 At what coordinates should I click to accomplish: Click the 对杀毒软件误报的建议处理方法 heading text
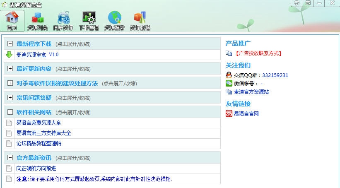coord(57,83)
